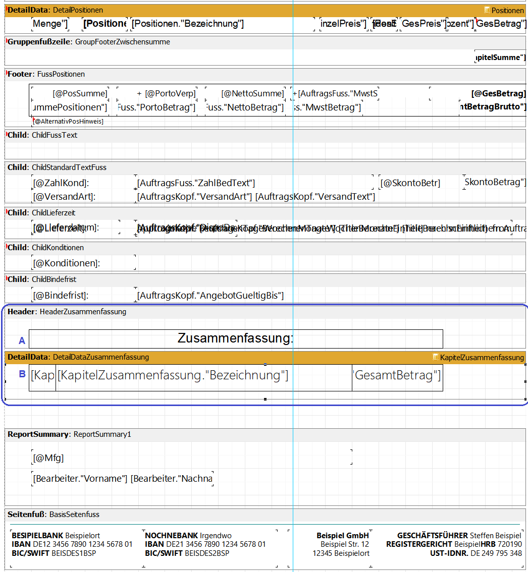
Task: Select the [@Konditionen]: label
Action: tap(84, 263)
